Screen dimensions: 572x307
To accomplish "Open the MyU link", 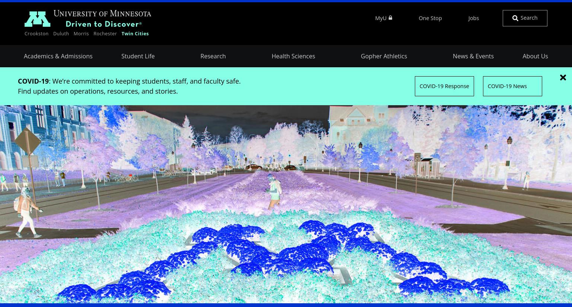I will click(x=384, y=18).
